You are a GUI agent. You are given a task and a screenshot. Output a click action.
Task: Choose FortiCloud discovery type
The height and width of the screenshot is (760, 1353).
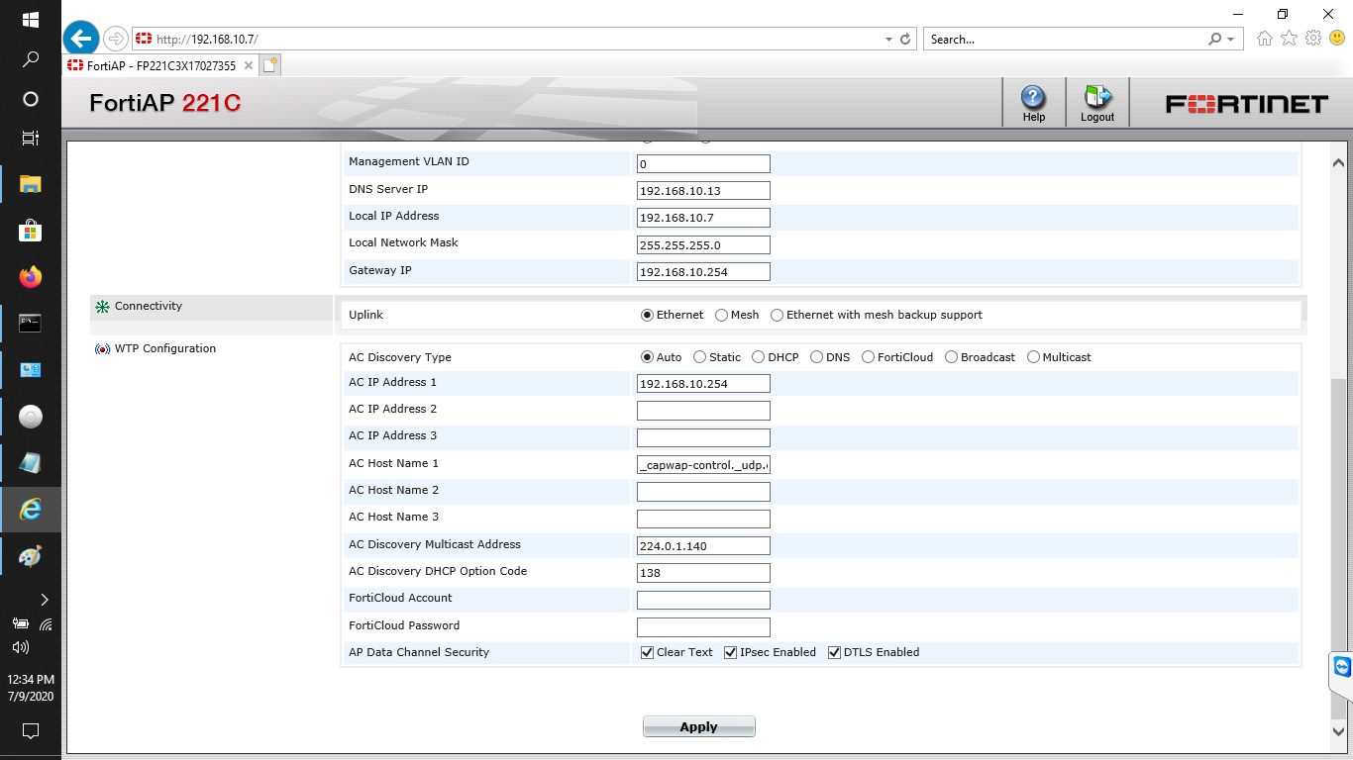(x=868, y=357)
